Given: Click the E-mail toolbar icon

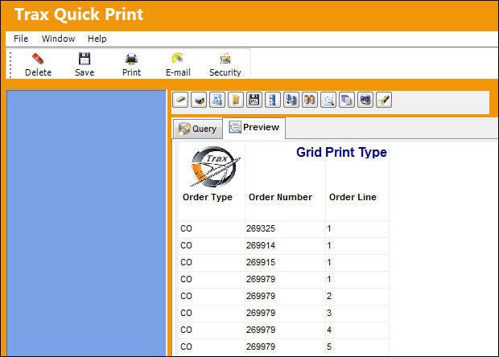Looking at the screenshot, I should pyautogui.click(x=178, y=59).
